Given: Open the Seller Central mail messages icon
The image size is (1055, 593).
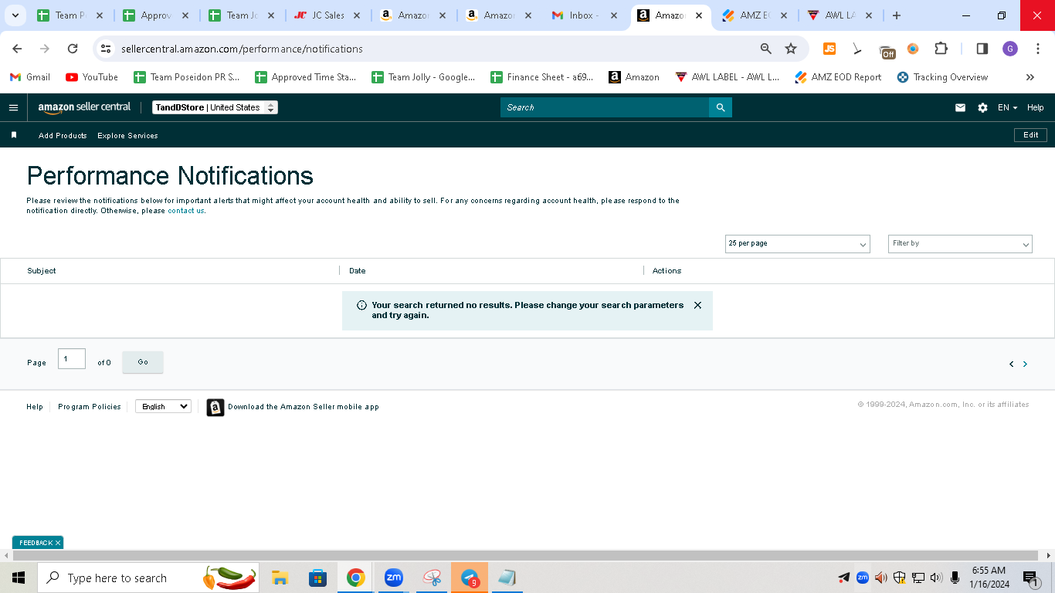Looking at the screenshot, I should [960, 107].
